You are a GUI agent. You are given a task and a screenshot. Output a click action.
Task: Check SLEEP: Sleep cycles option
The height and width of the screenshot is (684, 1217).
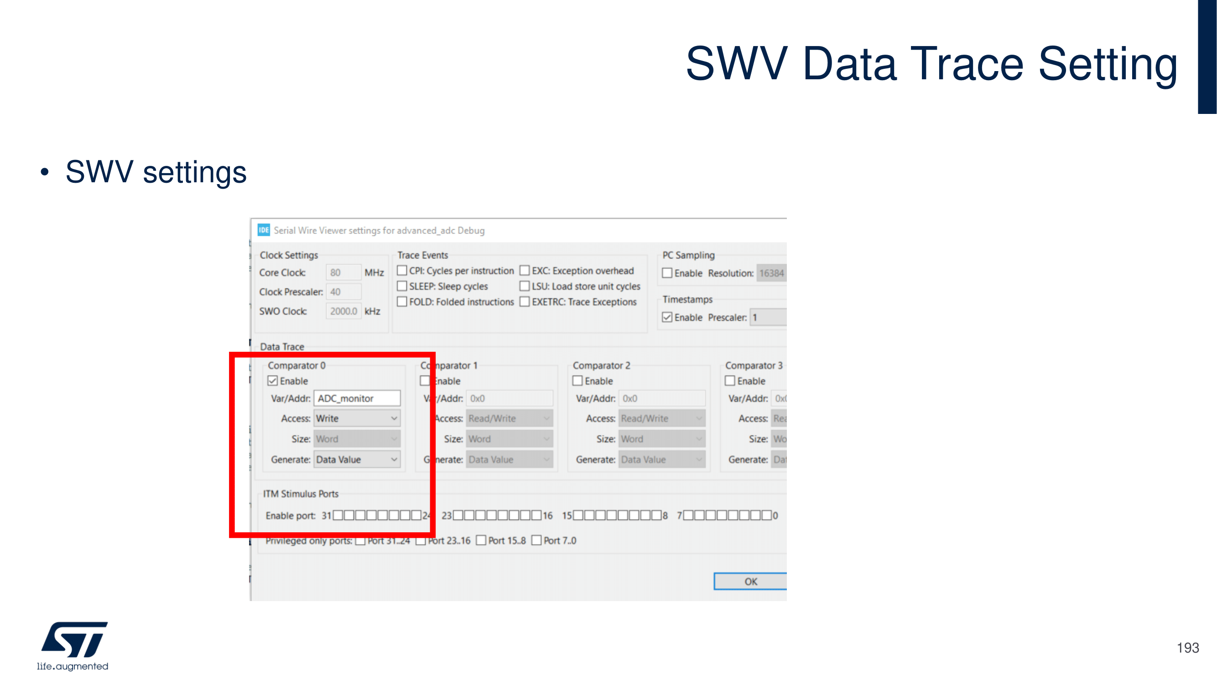402,286
